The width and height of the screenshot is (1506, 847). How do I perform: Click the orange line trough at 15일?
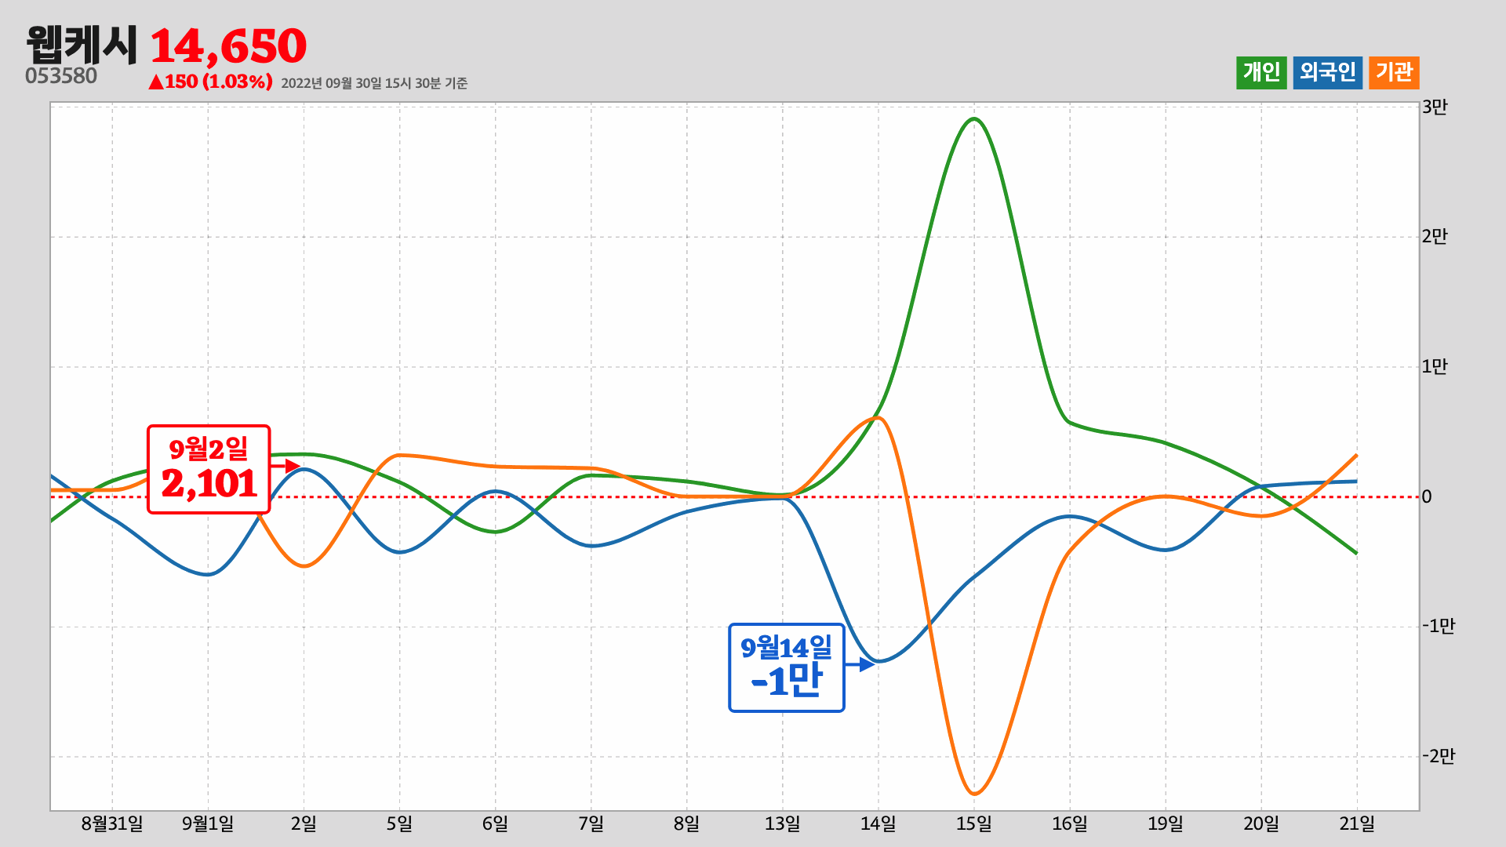(973, 794)
